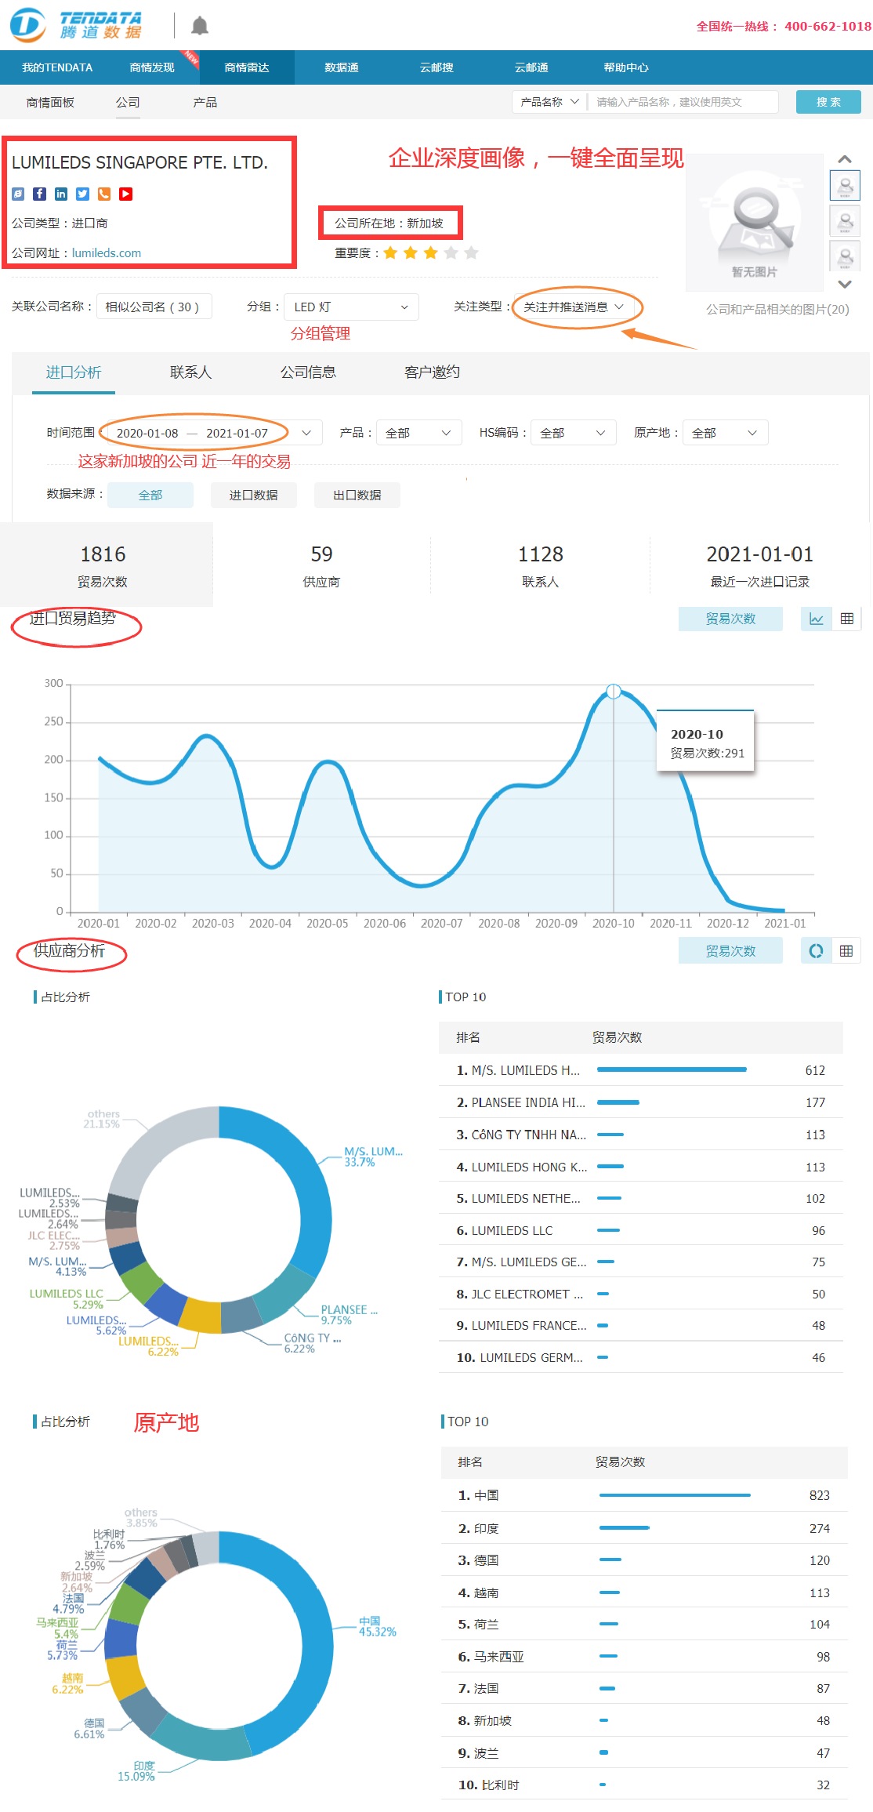The height and width of the screenshot is (1812, 873).
Task: Click inside the product name search field
Action: 684,102
